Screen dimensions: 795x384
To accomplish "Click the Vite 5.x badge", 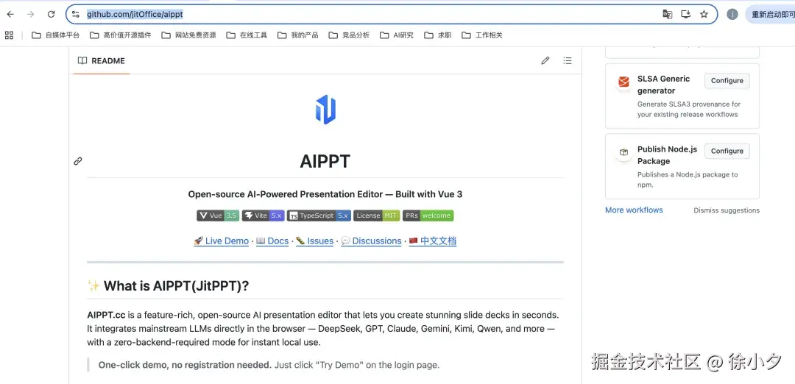I will 263,216.
